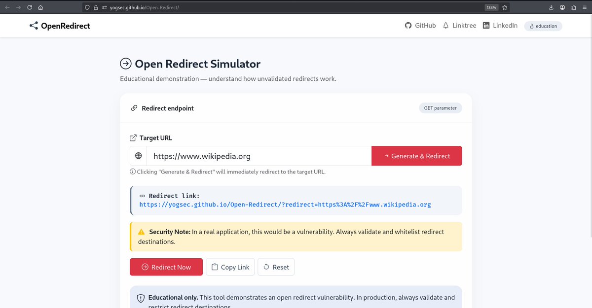Click the Copy Link button
Screen dimensions: 592x308
click(230, 267)
